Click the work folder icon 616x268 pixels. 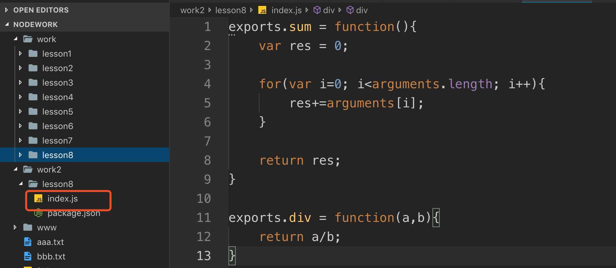tap(28, 39)
